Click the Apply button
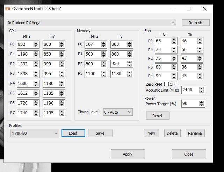The width and height of the screenshot is (224, 172). [128, 154]
